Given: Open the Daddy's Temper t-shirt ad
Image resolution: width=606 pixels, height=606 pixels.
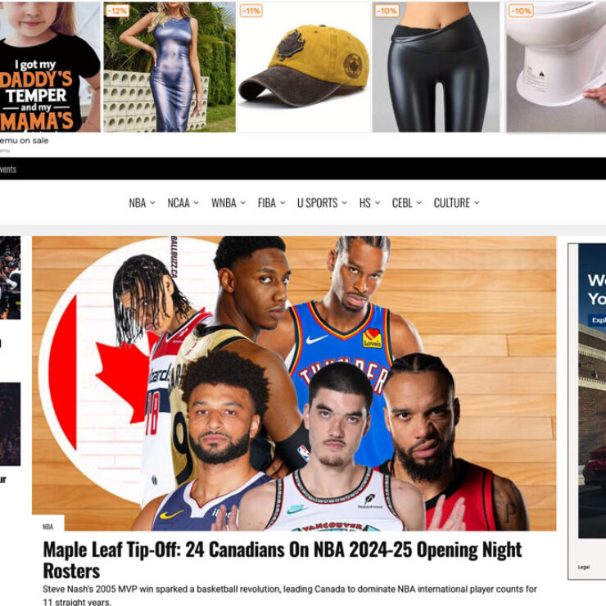Looking at the screenshot, I should [x=50, y=67].
